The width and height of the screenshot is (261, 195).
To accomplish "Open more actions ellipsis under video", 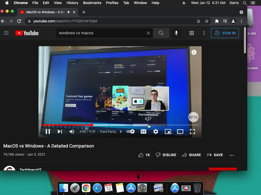I will point(231,155).
